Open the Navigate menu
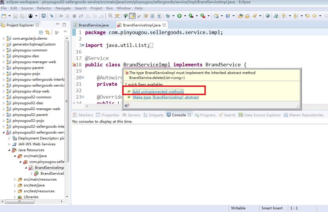 point(63,8)
